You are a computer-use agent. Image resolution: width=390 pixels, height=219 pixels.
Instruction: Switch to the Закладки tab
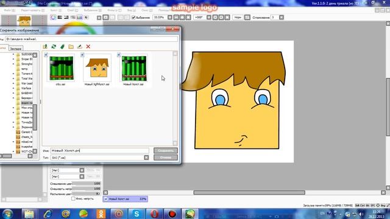pyautogui.click(x=16, y=49)
